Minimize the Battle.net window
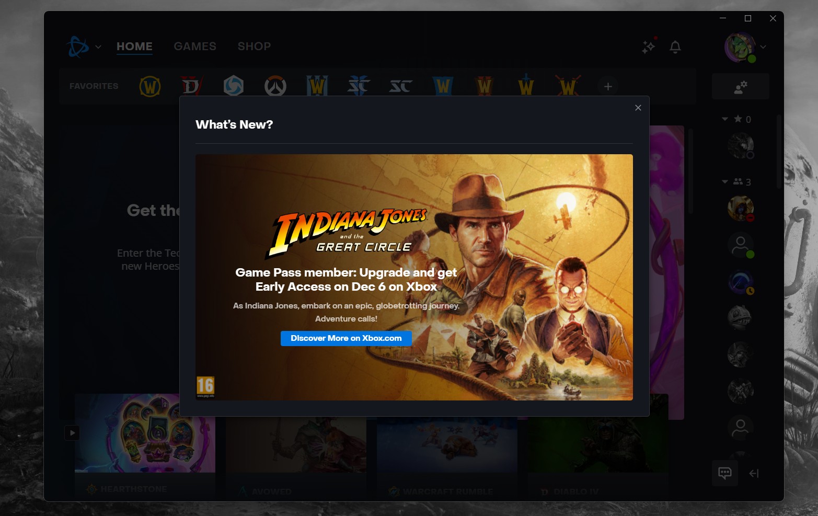Screen dimensions: 818x516 pos(723,18)
